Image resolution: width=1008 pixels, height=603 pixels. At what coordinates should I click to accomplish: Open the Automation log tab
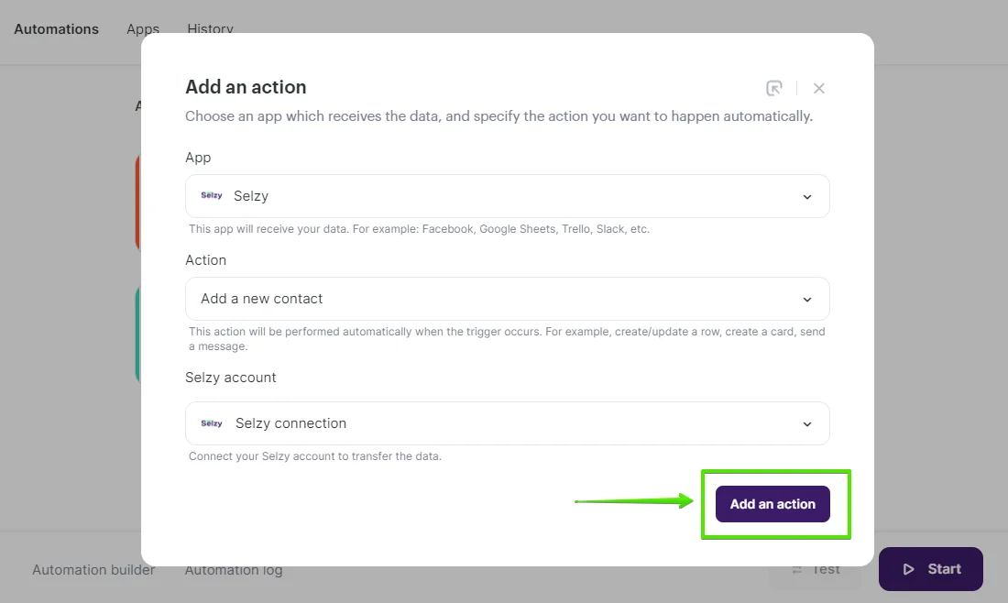[x=234, y=569]
